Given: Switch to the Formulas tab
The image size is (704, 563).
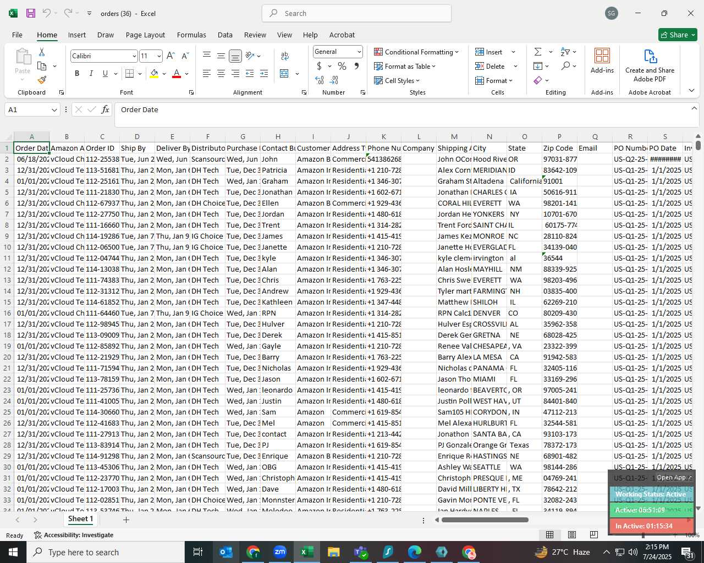Looking at the screenshot, I should tap(191, 35).
